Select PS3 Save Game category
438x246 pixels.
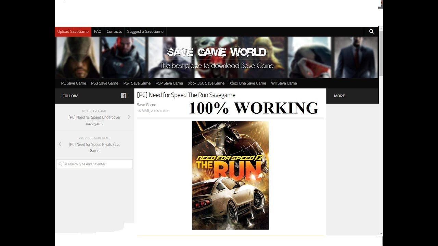105,83
